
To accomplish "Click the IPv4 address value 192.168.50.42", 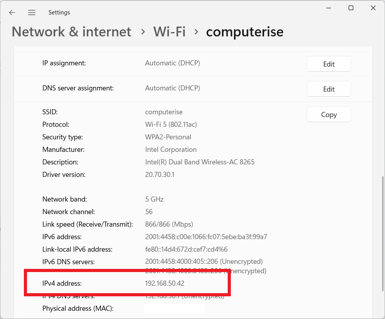I will [165, 283].
